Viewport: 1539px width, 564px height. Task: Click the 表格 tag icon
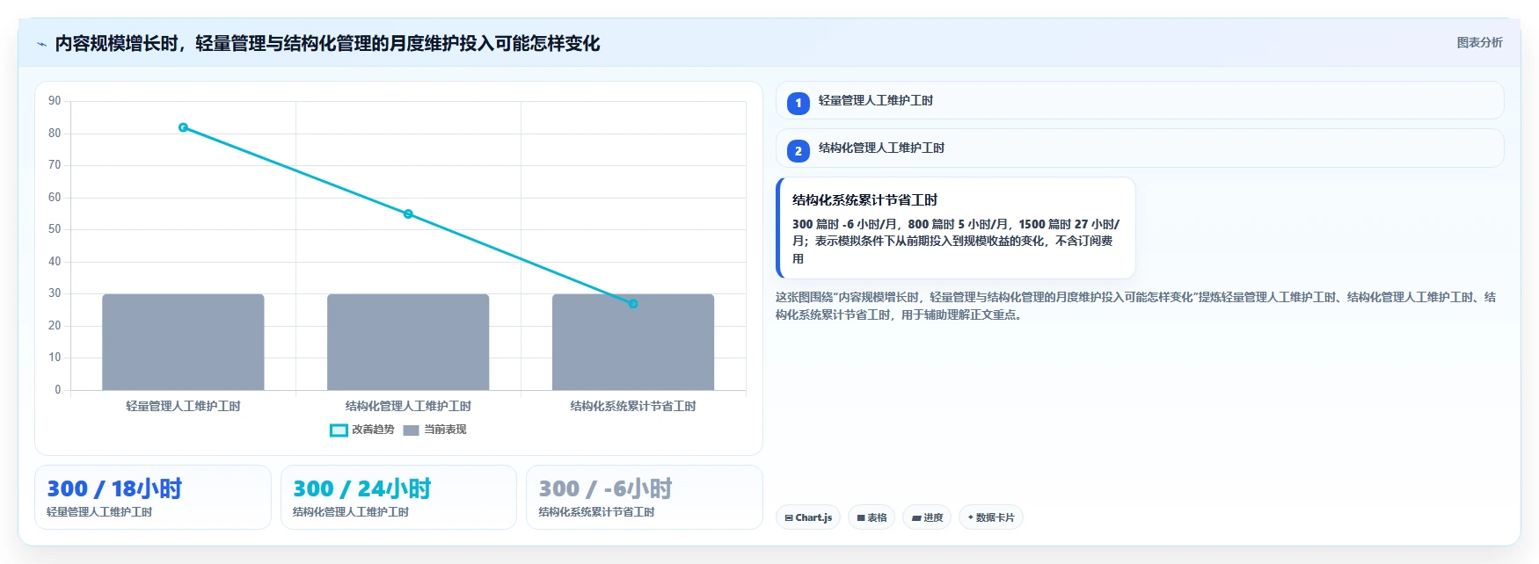tap(861, 518)
